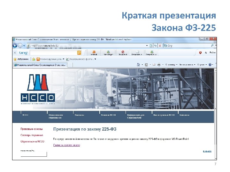Open the Home button dropdown arrow
Screen dimensions: 230x172
click(142, 65)
